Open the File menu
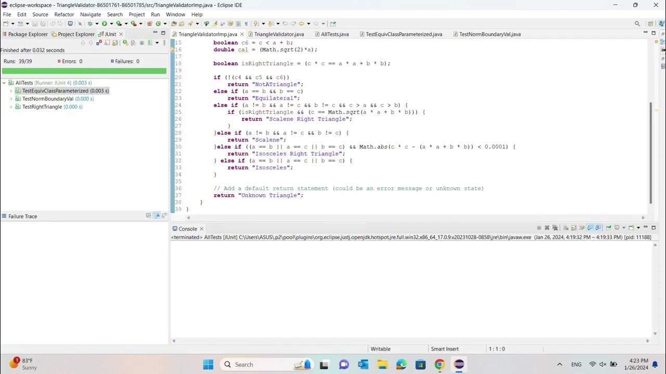The width and height of the screenshot is (666, 374). (x=7, y=15)
